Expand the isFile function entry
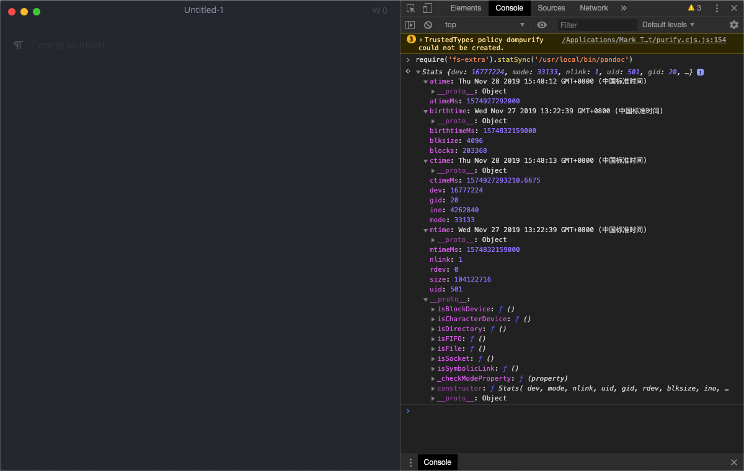The width and height of the screenshot is (744, 471). point(433,348)
